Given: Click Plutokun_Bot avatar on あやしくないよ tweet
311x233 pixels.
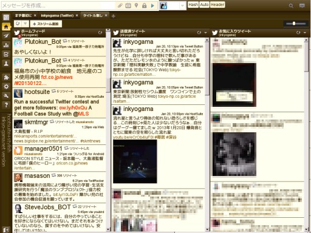Looking at the screenshot, I should pos(18,43).
